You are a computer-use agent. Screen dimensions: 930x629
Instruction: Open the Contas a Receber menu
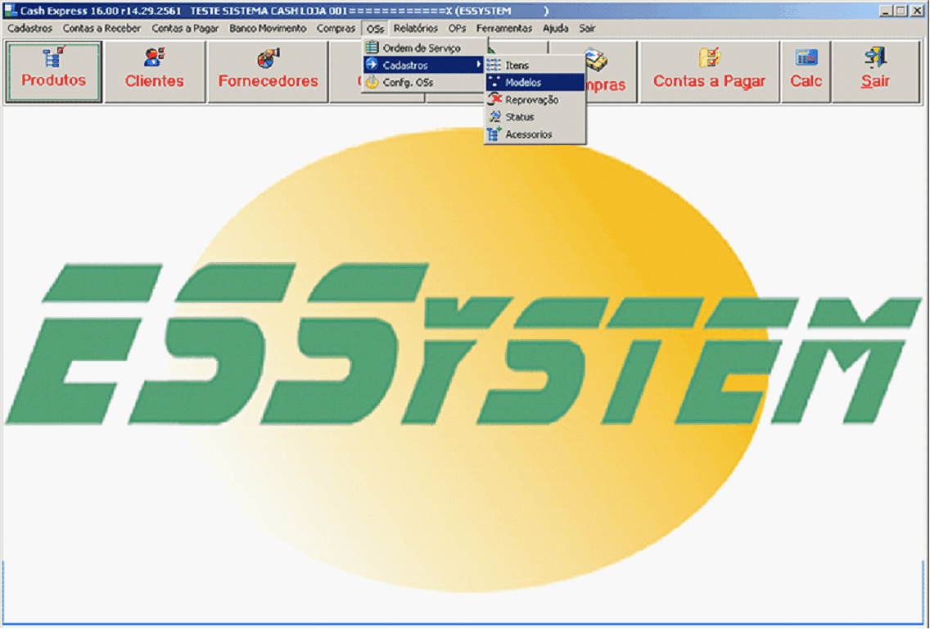102,29
